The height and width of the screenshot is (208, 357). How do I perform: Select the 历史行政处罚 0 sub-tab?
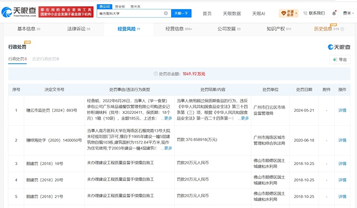pos(45,59)
